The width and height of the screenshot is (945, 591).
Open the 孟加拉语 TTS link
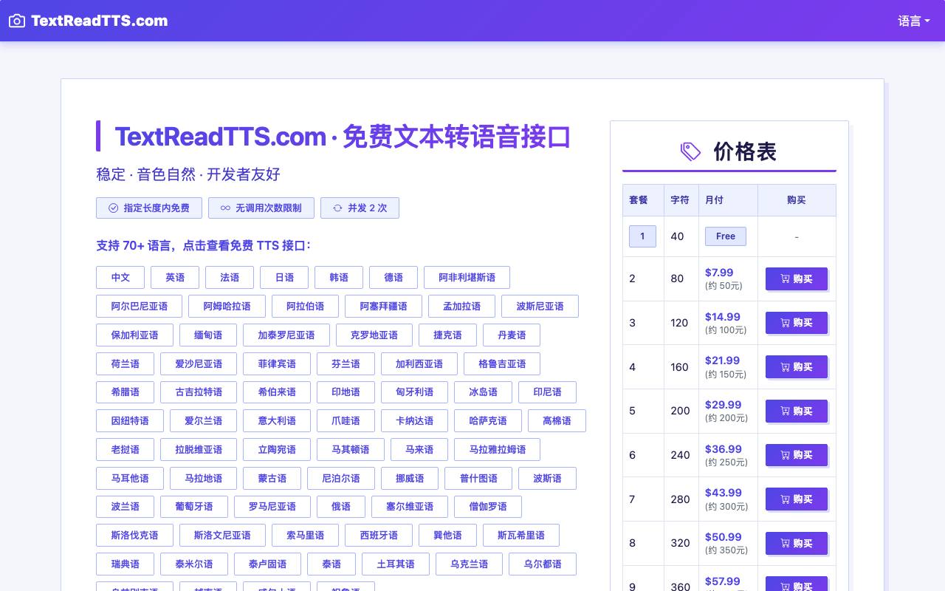point(462,307)
